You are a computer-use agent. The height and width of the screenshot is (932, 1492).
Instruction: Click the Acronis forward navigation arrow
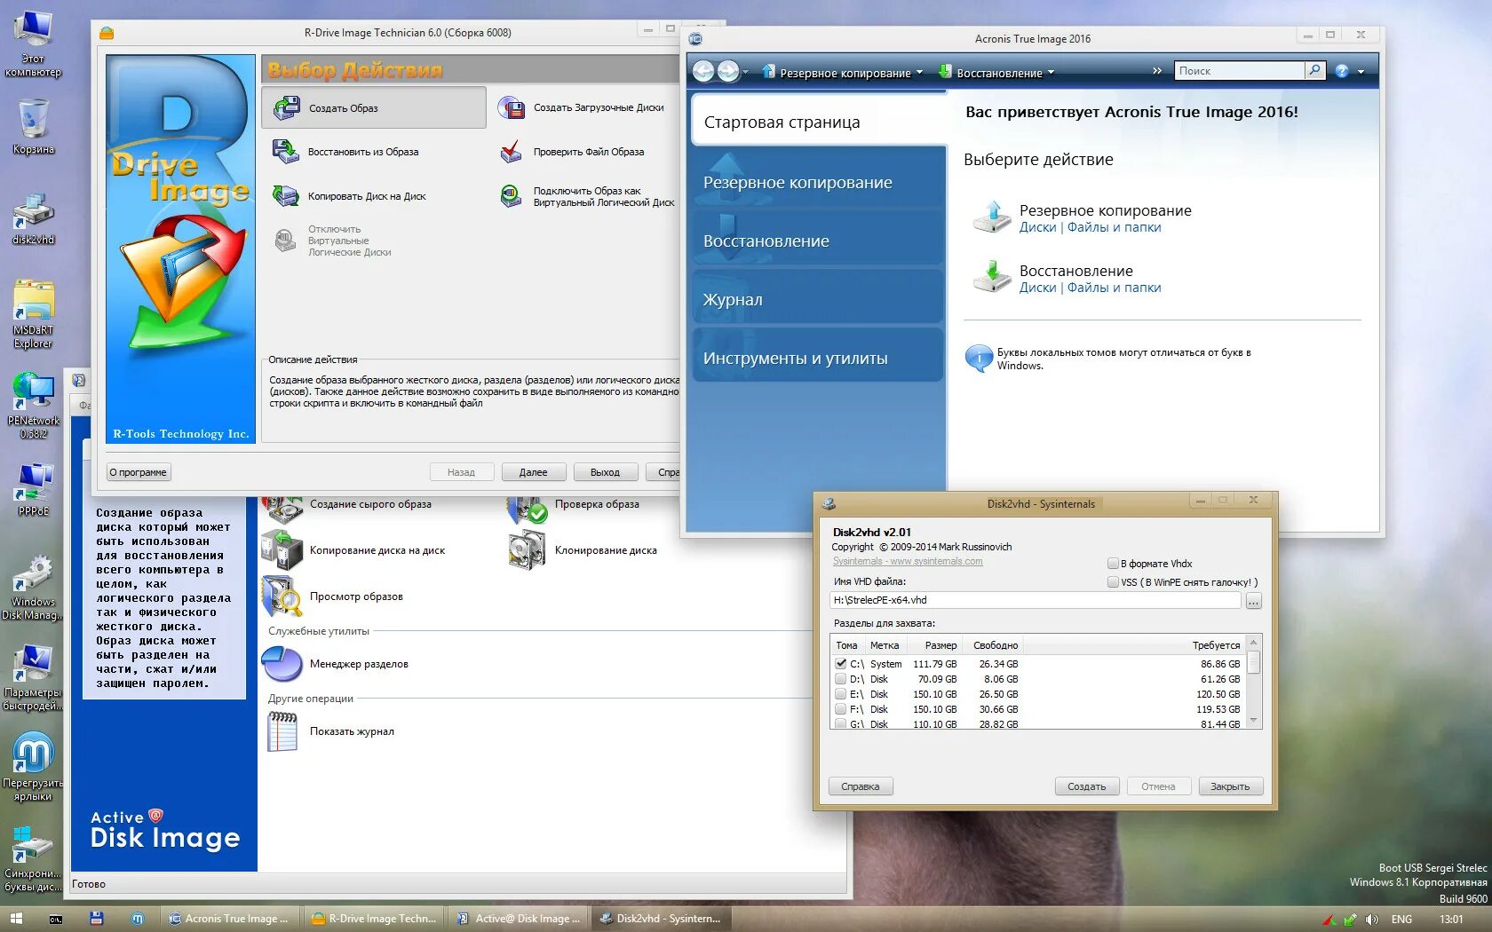click(728, 72)
